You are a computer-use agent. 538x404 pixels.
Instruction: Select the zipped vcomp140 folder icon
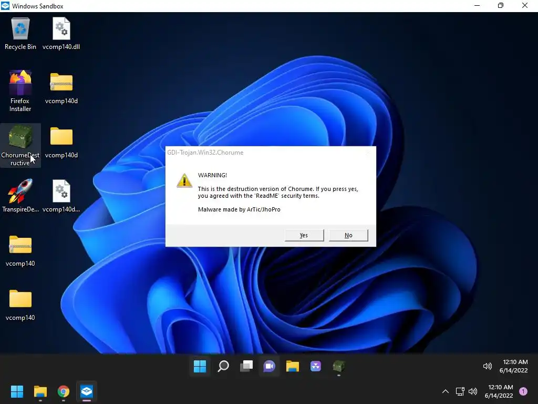tap(20, 251)
